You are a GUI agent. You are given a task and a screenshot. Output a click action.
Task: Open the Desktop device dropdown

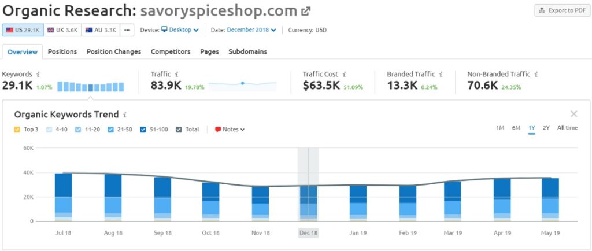[180, 30]
